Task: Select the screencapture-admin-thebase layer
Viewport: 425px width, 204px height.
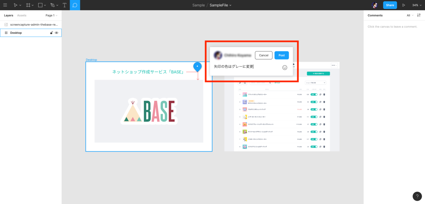Action: [31, 25]
